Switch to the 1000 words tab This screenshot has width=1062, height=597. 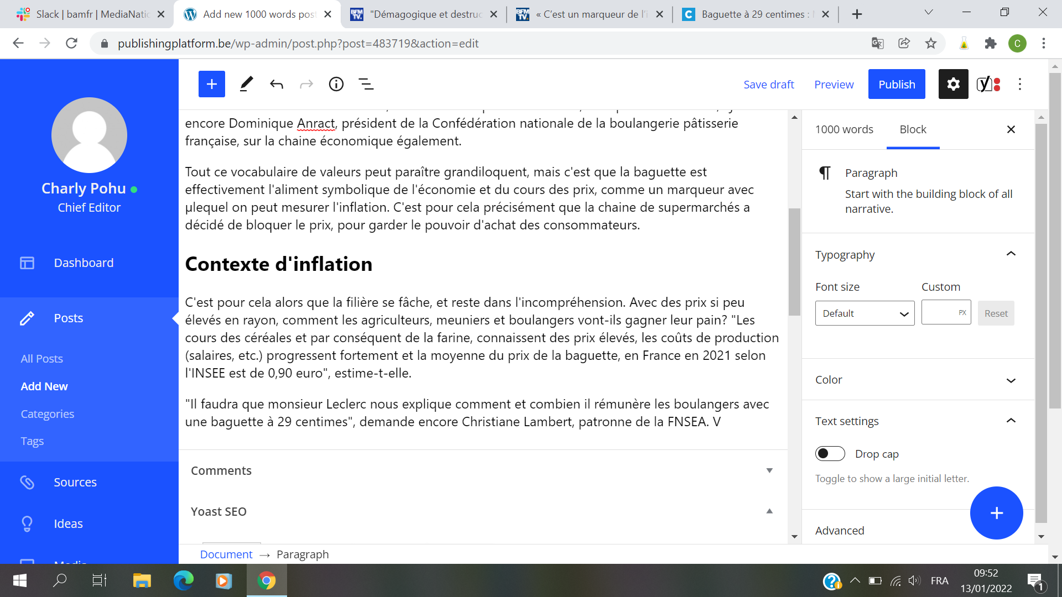click(x=844, y=129)
